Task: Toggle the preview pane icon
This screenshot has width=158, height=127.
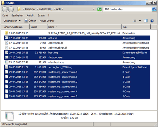Action: pyautogui.click(x=146, y=21)
